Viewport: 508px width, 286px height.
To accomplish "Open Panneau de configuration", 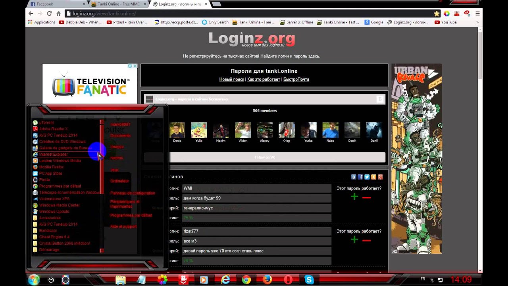I will coord(133,193).
